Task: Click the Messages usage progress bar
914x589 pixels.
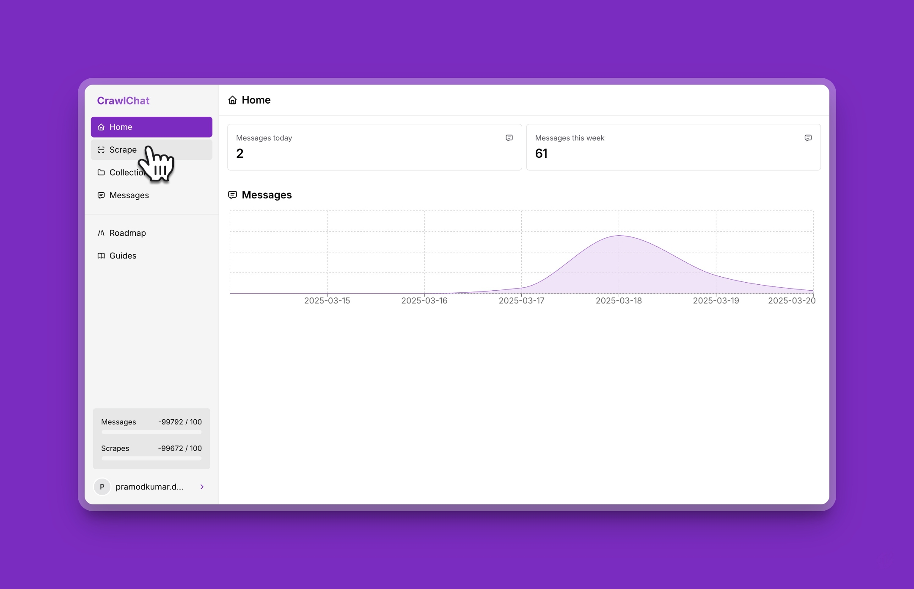Action: click(151, 432)
